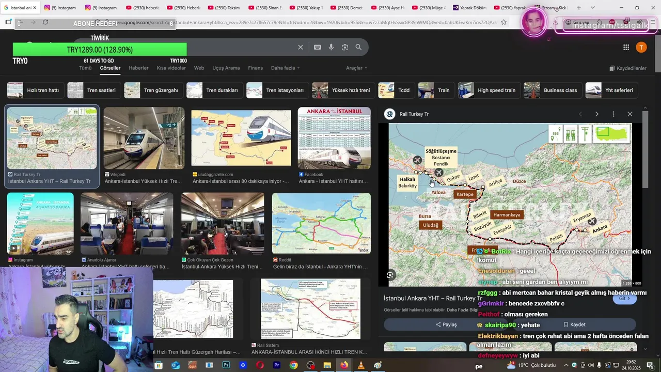Reload the page with the browser refresh icon
Screen dimensions: 661x372
coord(45,22)
